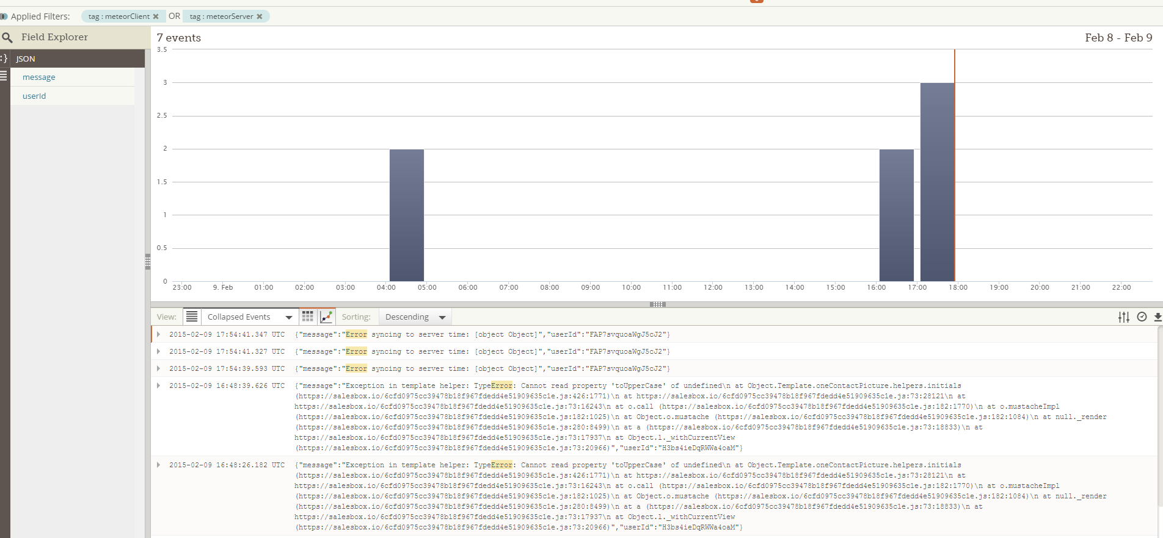Image resolution: width=1163 pixels, height=538 pixels.
Task: Click the JSON curly-brace icon in sidebar
Action: click(4, 59)
